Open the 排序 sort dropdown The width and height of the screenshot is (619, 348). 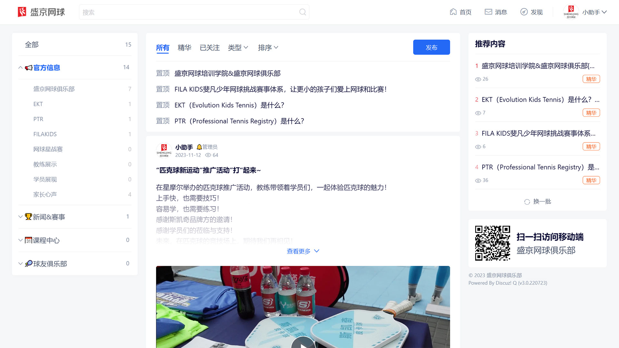click(268, 48)
